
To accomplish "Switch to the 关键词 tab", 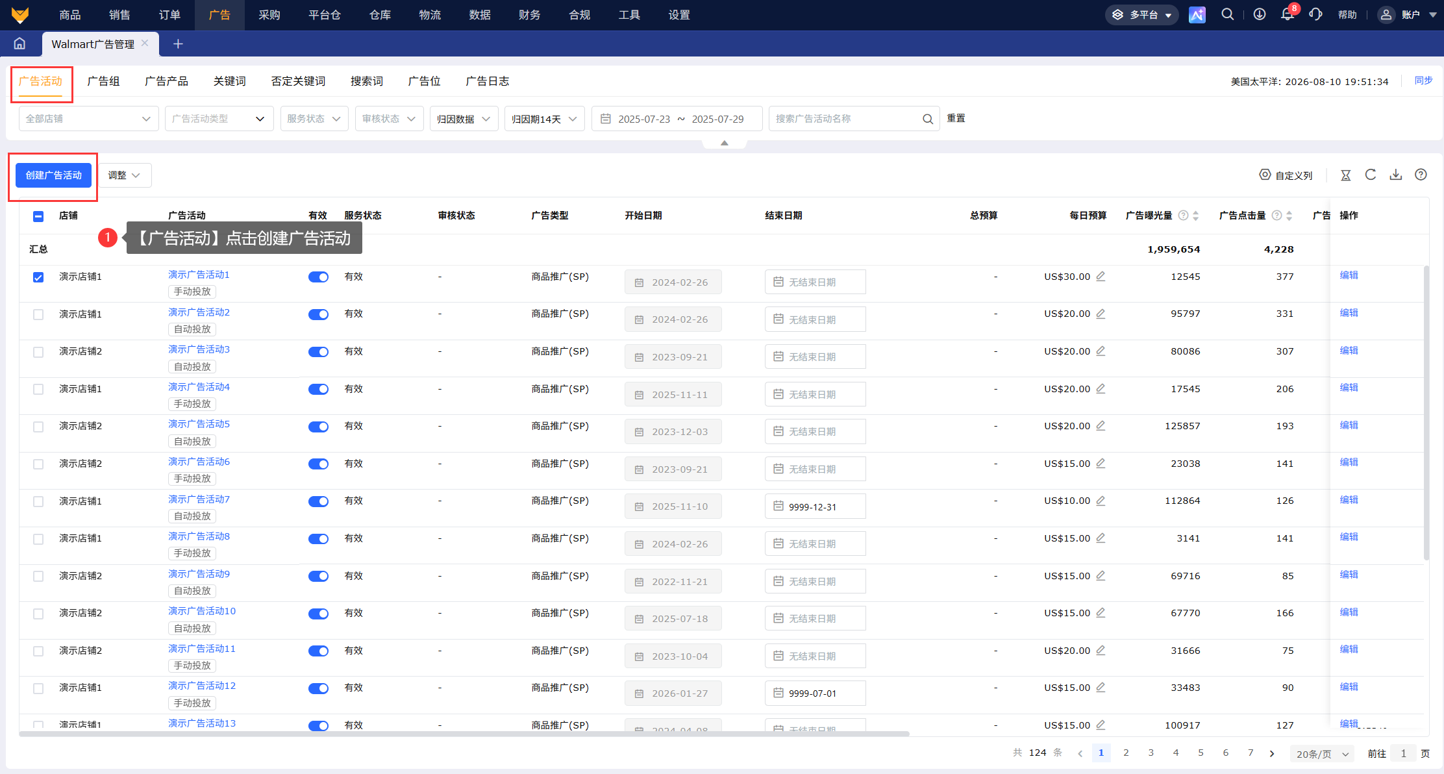I will click(230, 81).
